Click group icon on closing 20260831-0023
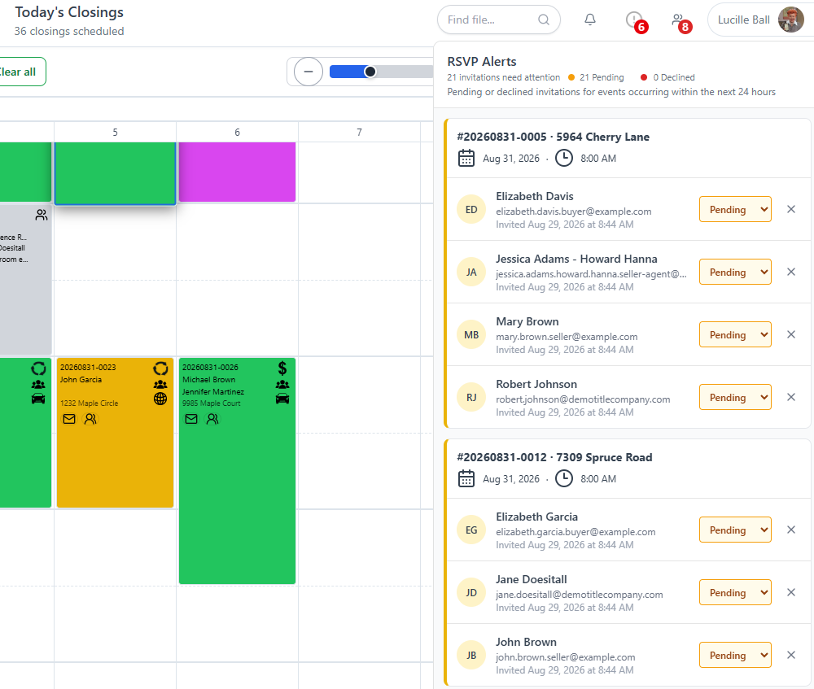 point(160,385)
